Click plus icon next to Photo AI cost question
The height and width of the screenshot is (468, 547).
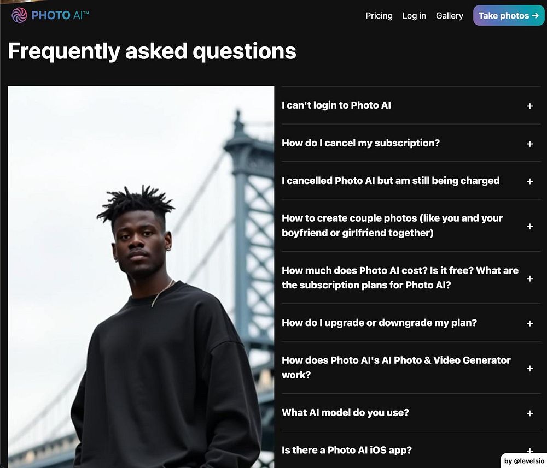[x=529, y=279]
